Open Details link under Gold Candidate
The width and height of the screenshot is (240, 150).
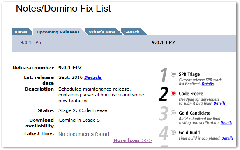tap(226, 123)
